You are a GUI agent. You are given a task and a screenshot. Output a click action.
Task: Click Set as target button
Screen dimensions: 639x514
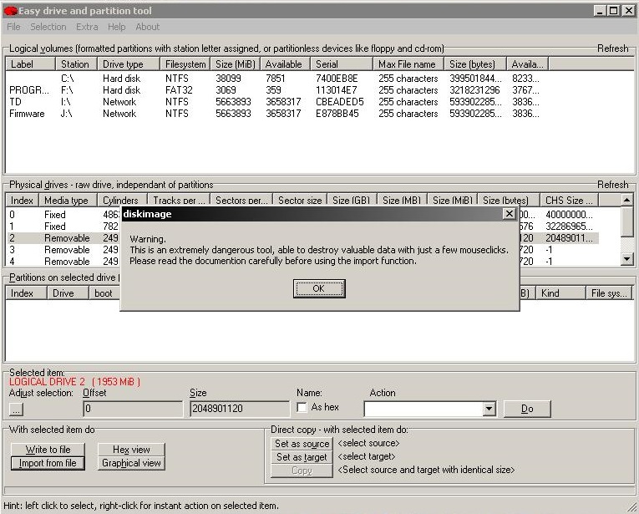coord(302,457)
